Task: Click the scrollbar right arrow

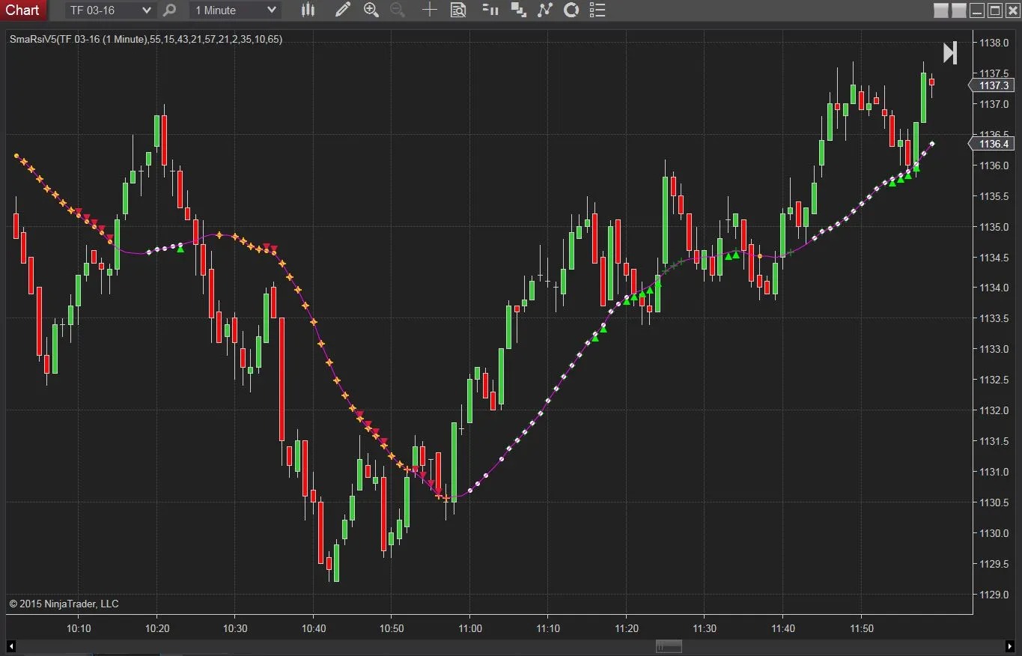Action: pos(1010,646)
